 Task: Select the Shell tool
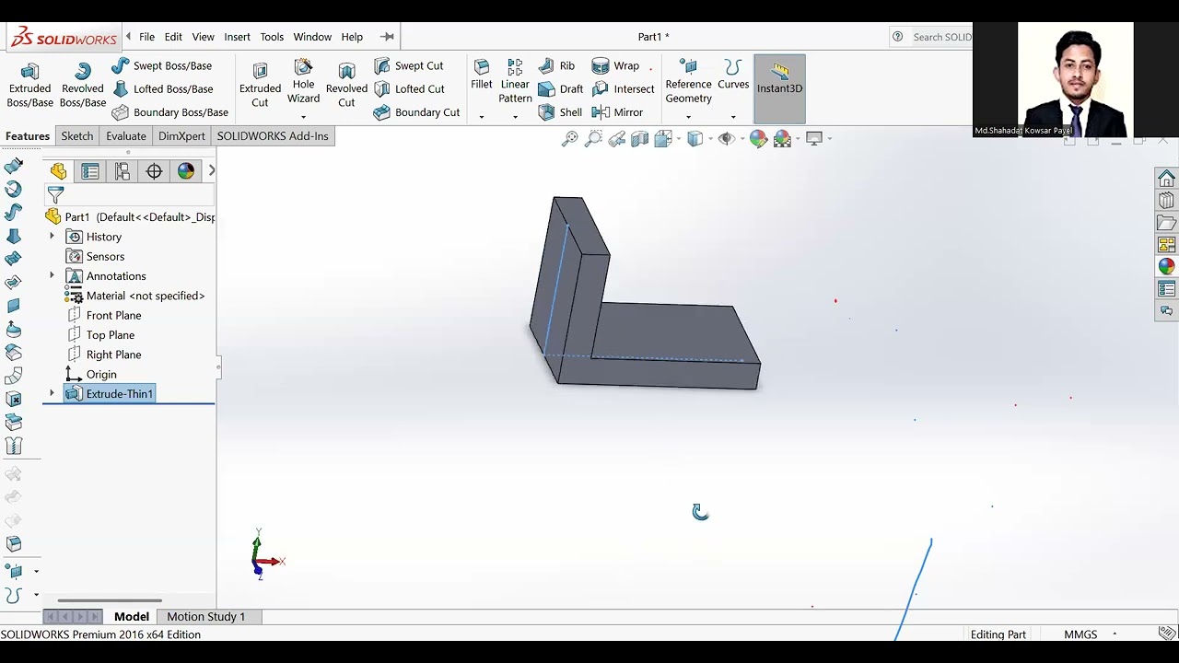click(560, 112)
